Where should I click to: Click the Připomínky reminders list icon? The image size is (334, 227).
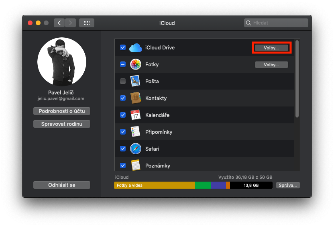pos(135,132)
